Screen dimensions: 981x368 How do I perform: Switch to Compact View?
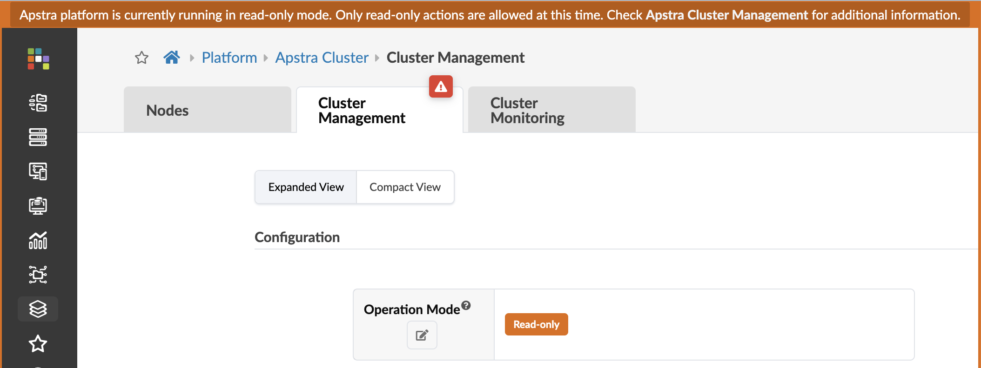click(x=405, y=187)
